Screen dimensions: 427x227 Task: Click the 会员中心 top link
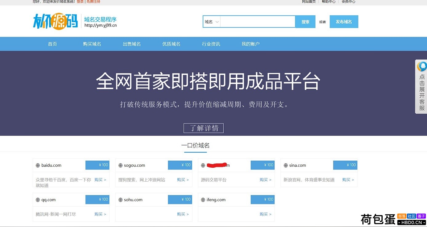pos(349,2)
